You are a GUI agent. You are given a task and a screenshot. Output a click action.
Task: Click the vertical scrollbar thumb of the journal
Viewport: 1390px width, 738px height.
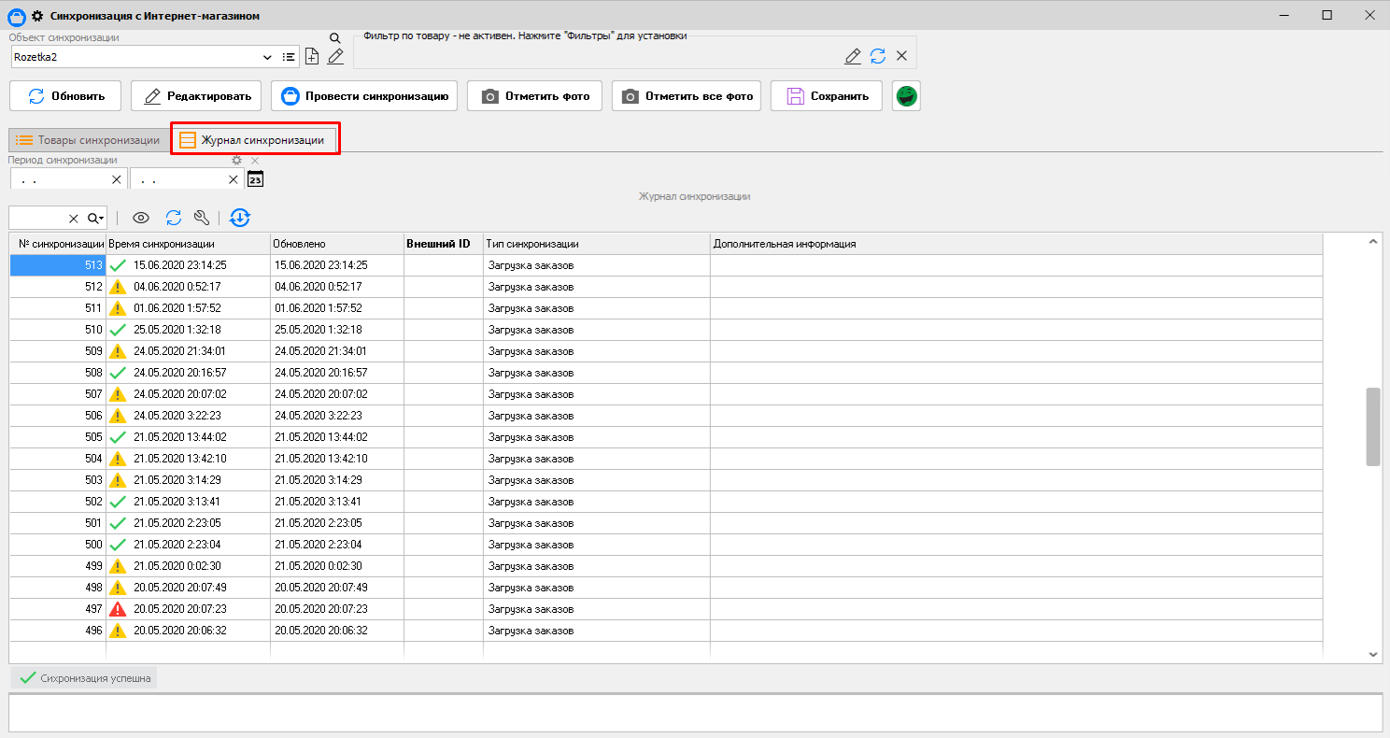coord(1372,426)
